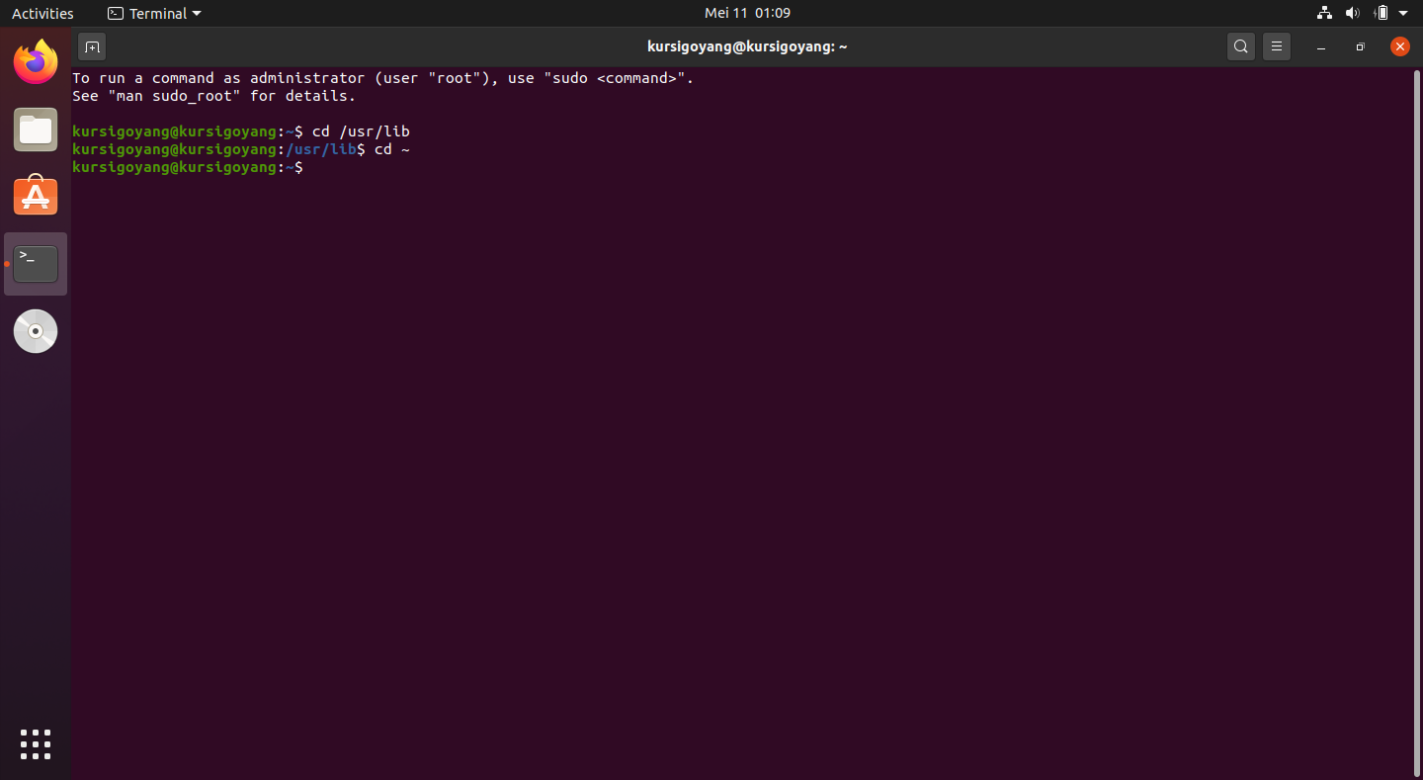Click the terminal vertical scrollbar
The height and width of the screenshot is (780, 1423).
tap(1416, 423)
